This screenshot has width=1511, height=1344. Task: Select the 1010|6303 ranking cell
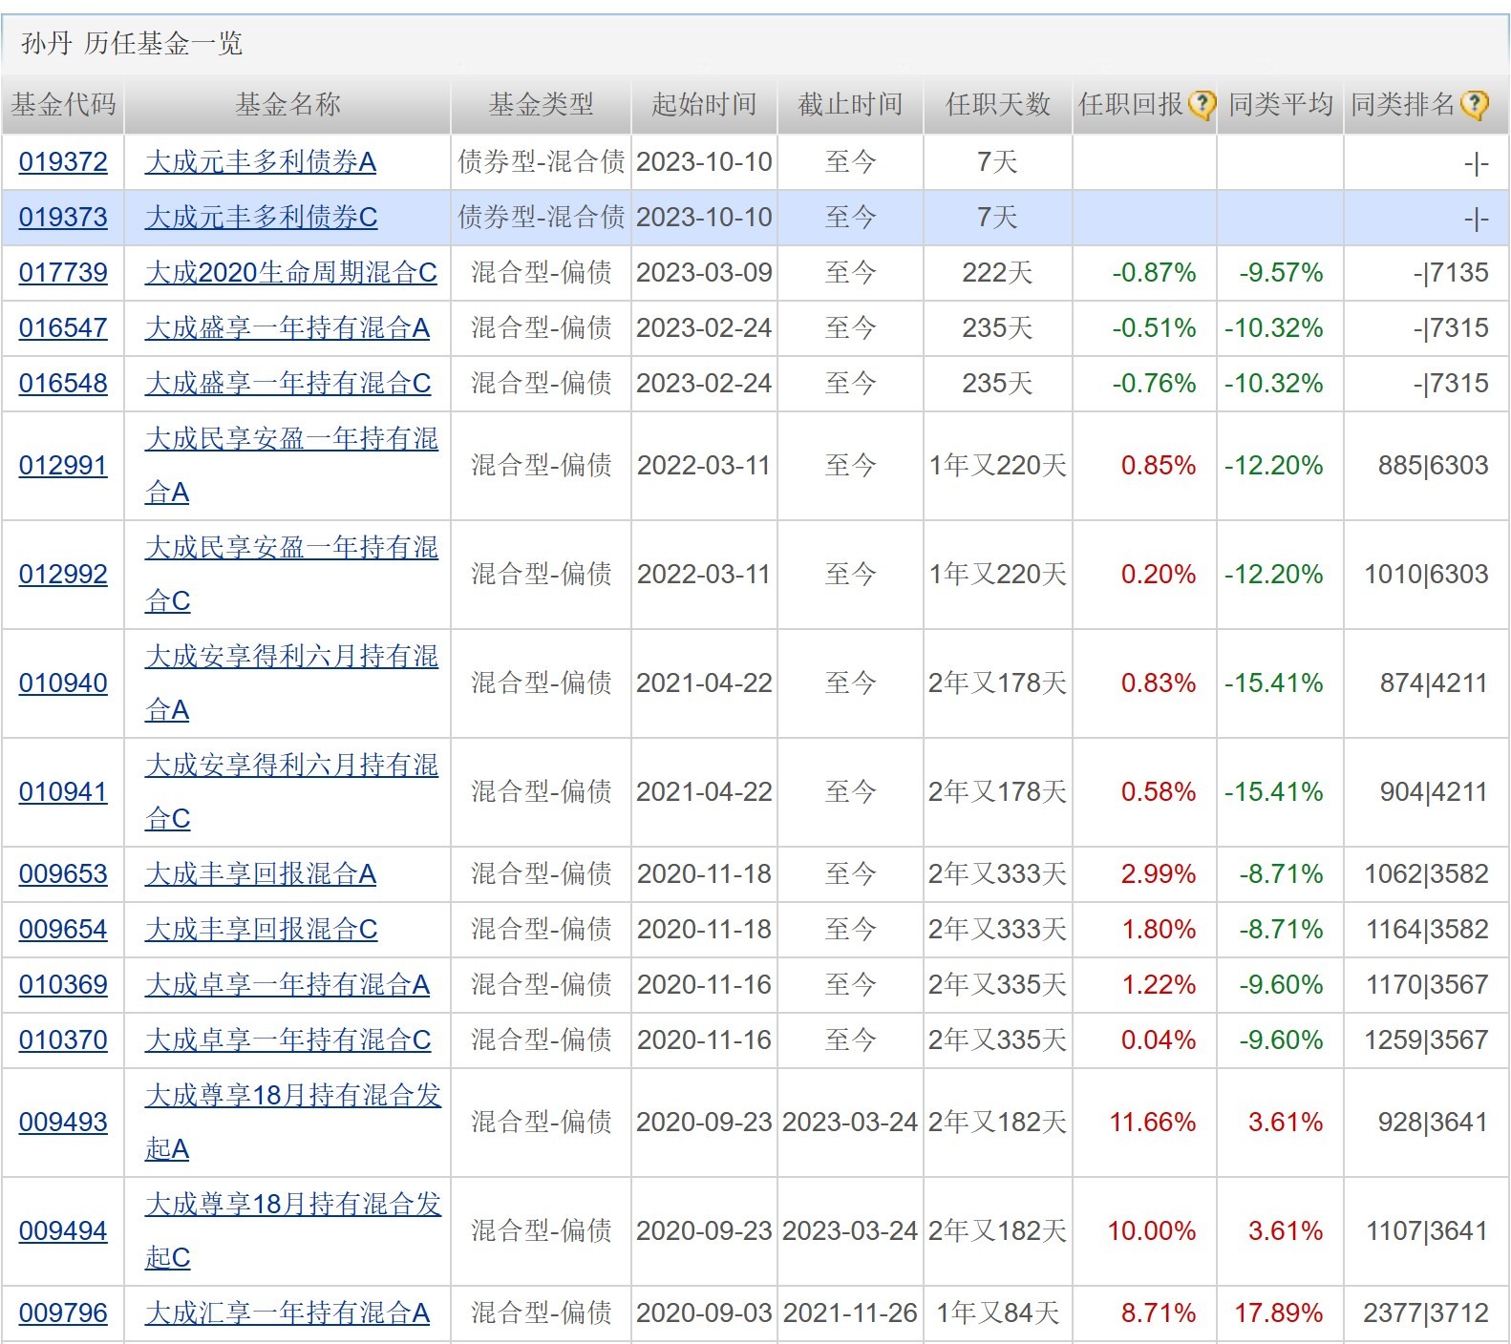1426,575
